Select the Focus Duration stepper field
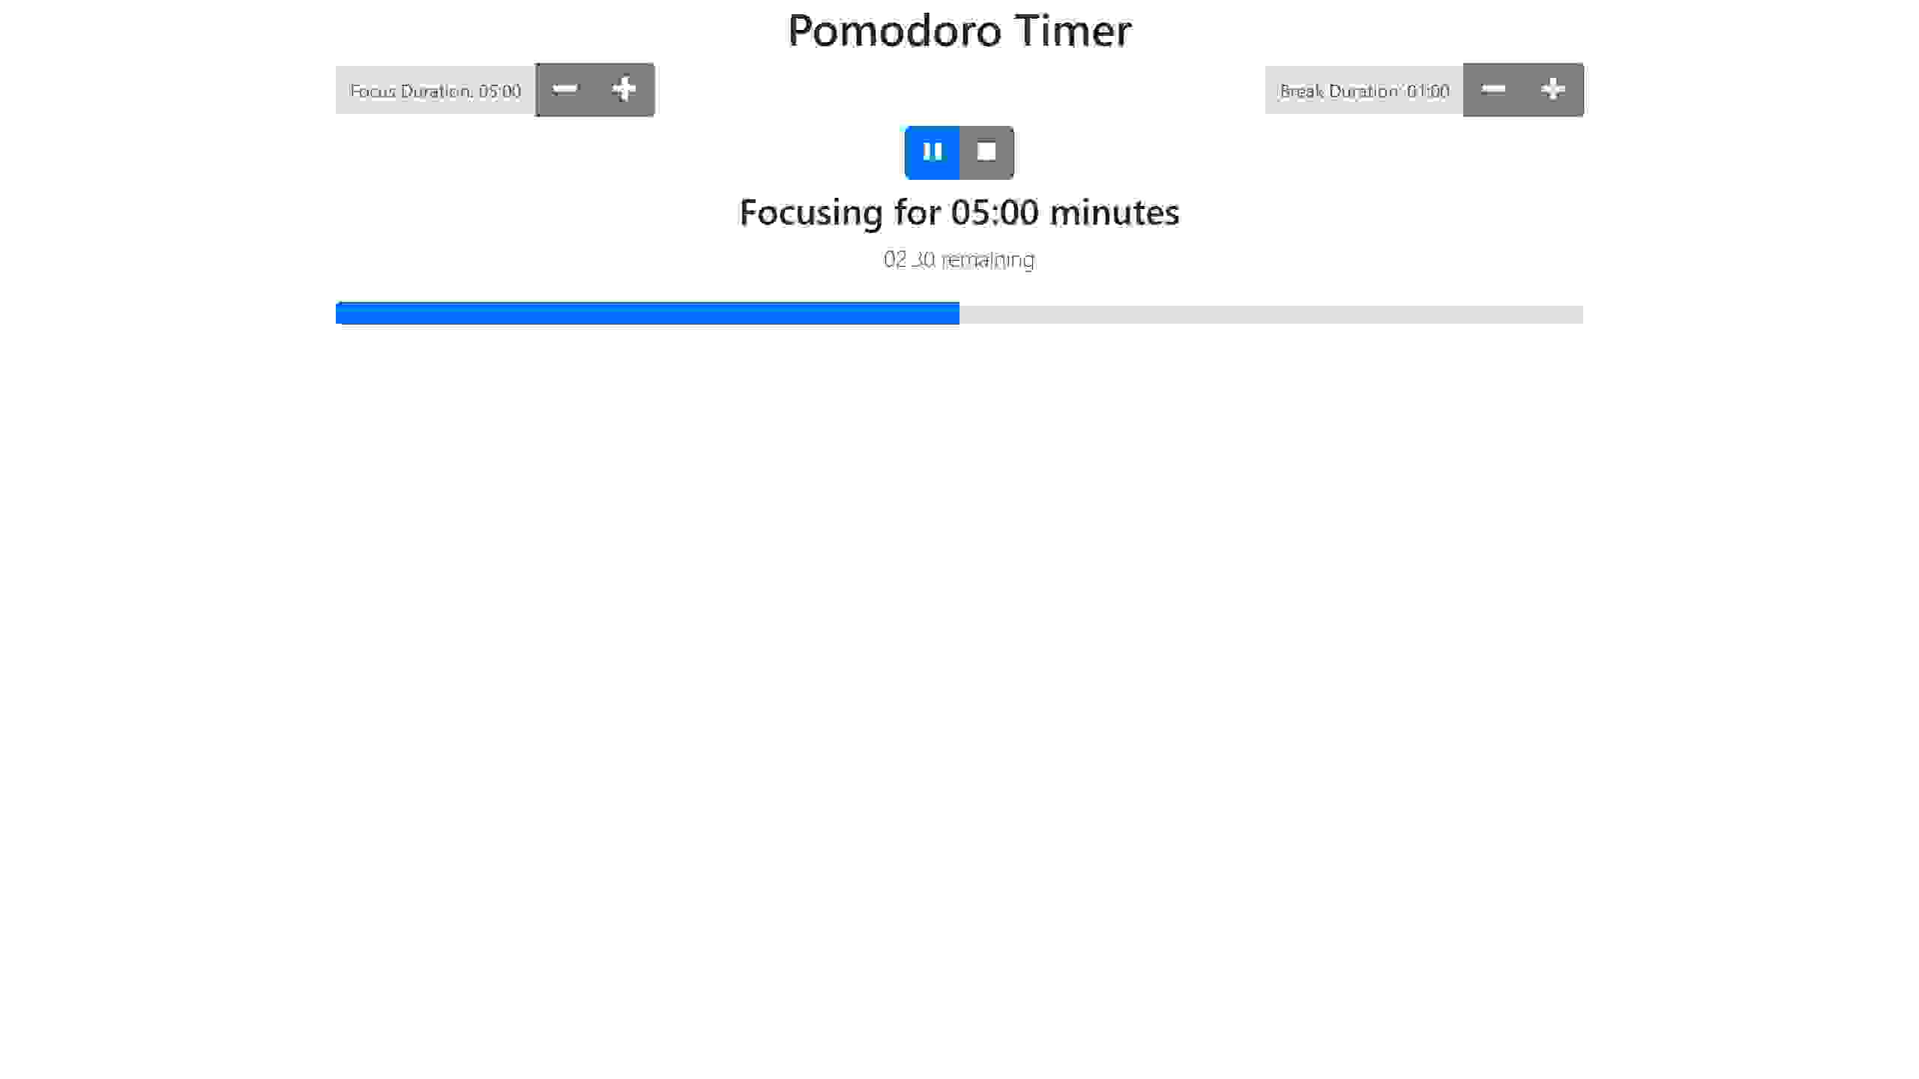The image size is (1919, 1079). tap(436, 90)
